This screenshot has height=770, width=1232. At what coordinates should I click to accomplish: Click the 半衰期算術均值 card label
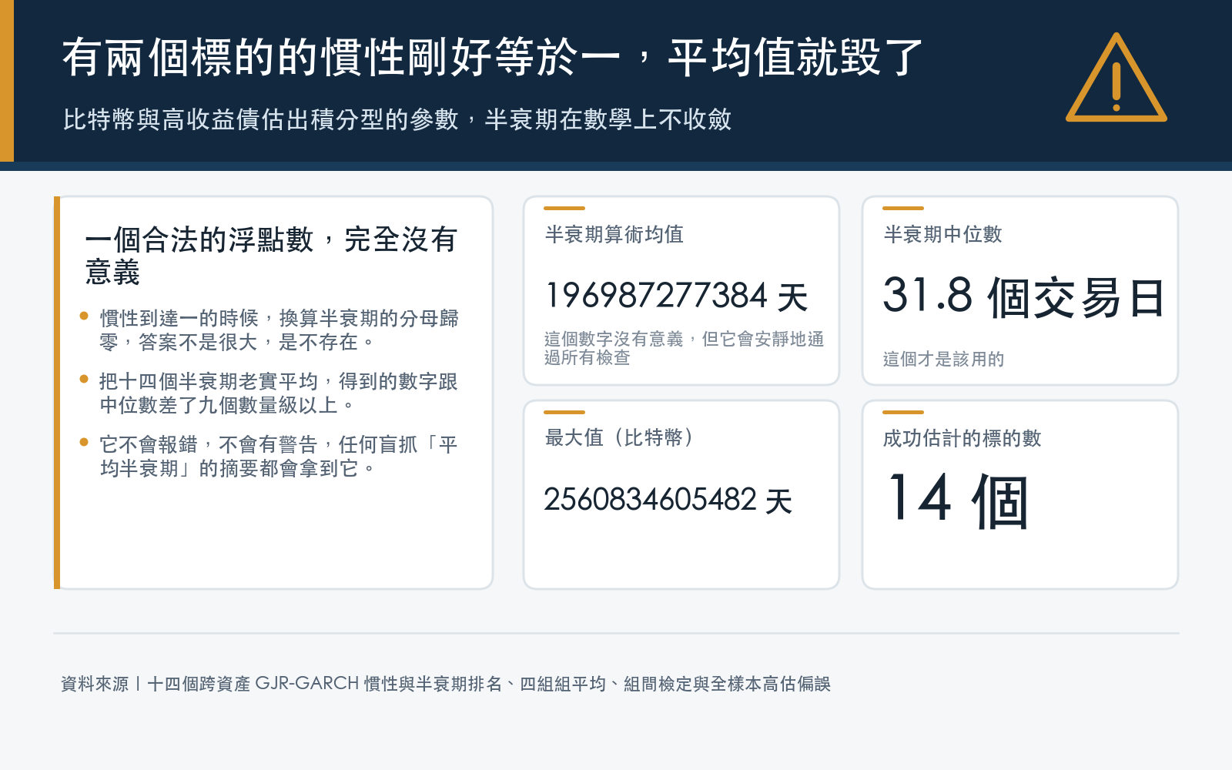pyautogui.click(x=614, y=234)
